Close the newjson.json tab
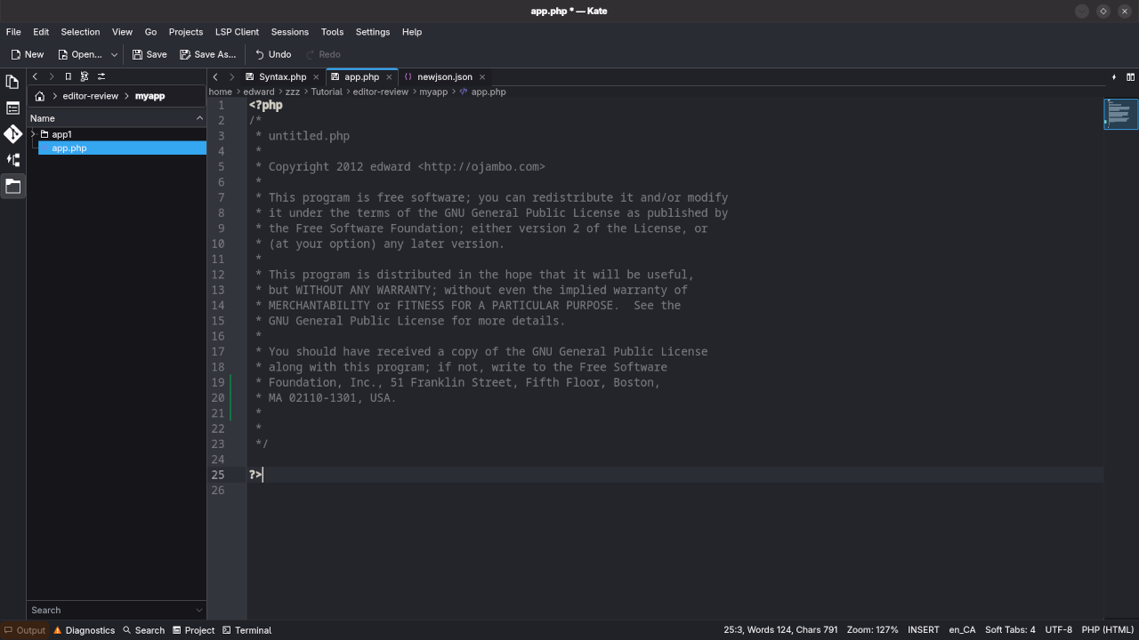 (x=482, y=77)
